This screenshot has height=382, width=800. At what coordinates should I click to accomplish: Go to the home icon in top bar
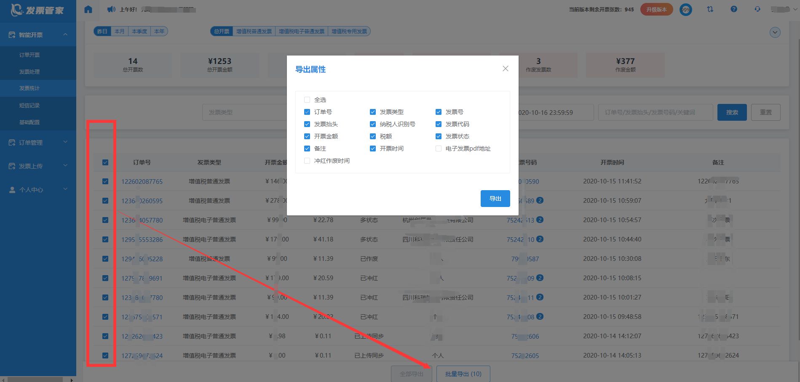[x=88, y=9]
